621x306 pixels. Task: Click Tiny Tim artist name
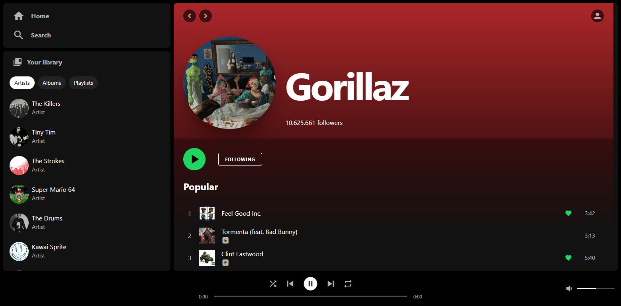click(44, 132)
